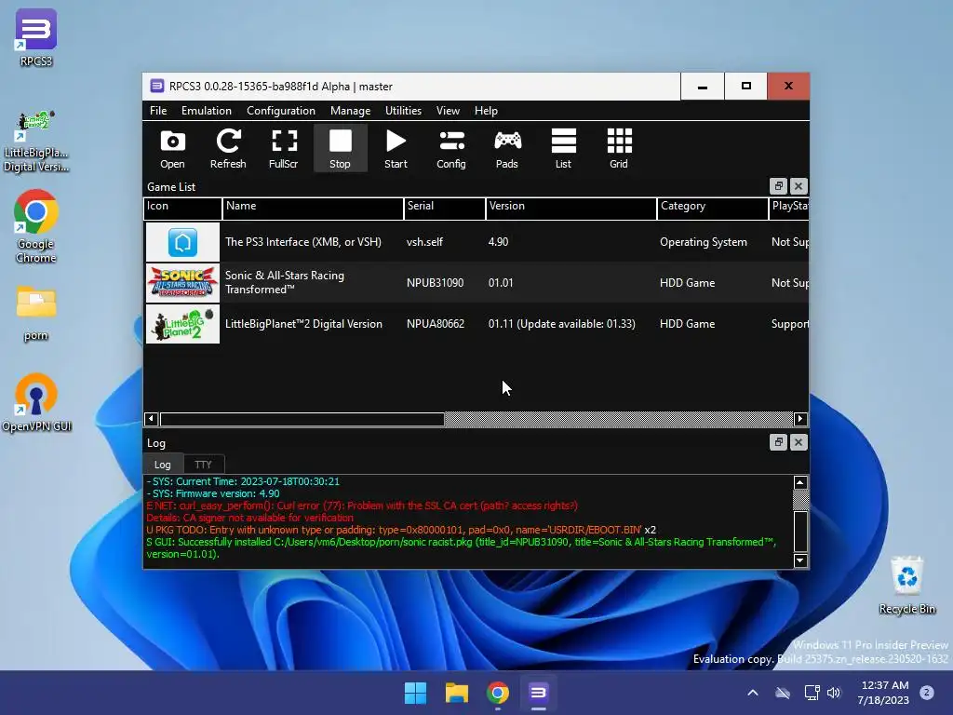Click the RPCS3 taskbar icon
The width and height of the screenshot is (953, 715).
[539, 693]
